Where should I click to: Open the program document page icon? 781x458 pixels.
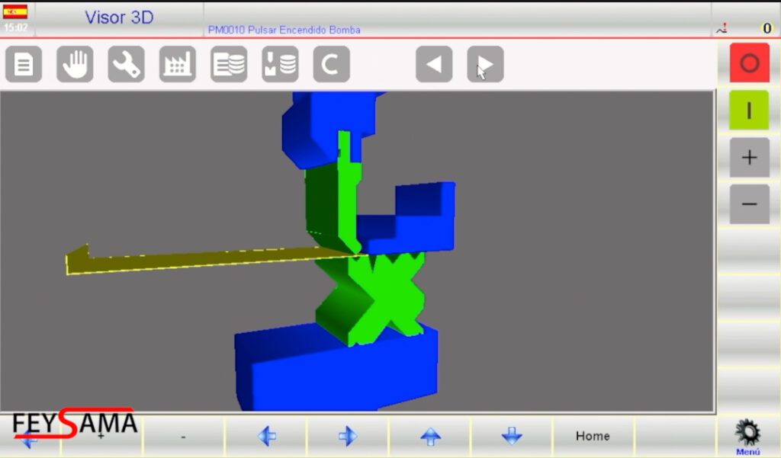point(24,65)
